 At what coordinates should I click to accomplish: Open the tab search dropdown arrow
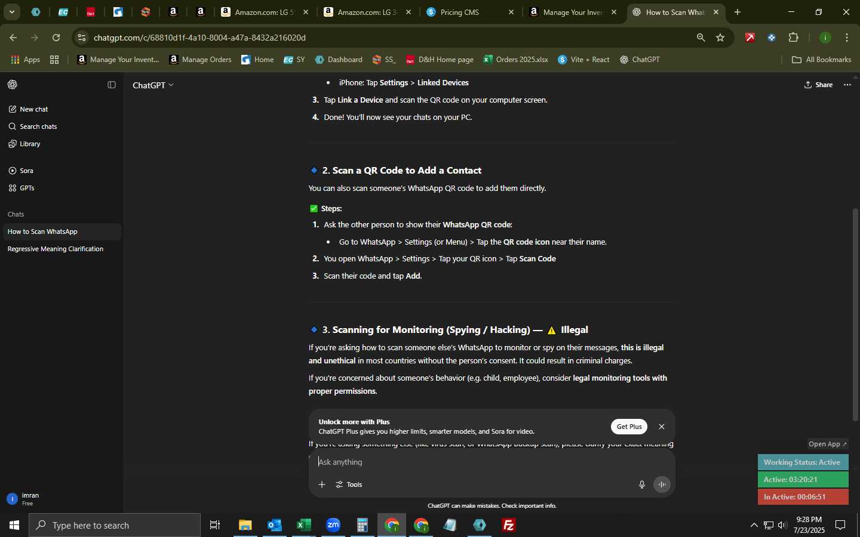[x=11, y=12]
